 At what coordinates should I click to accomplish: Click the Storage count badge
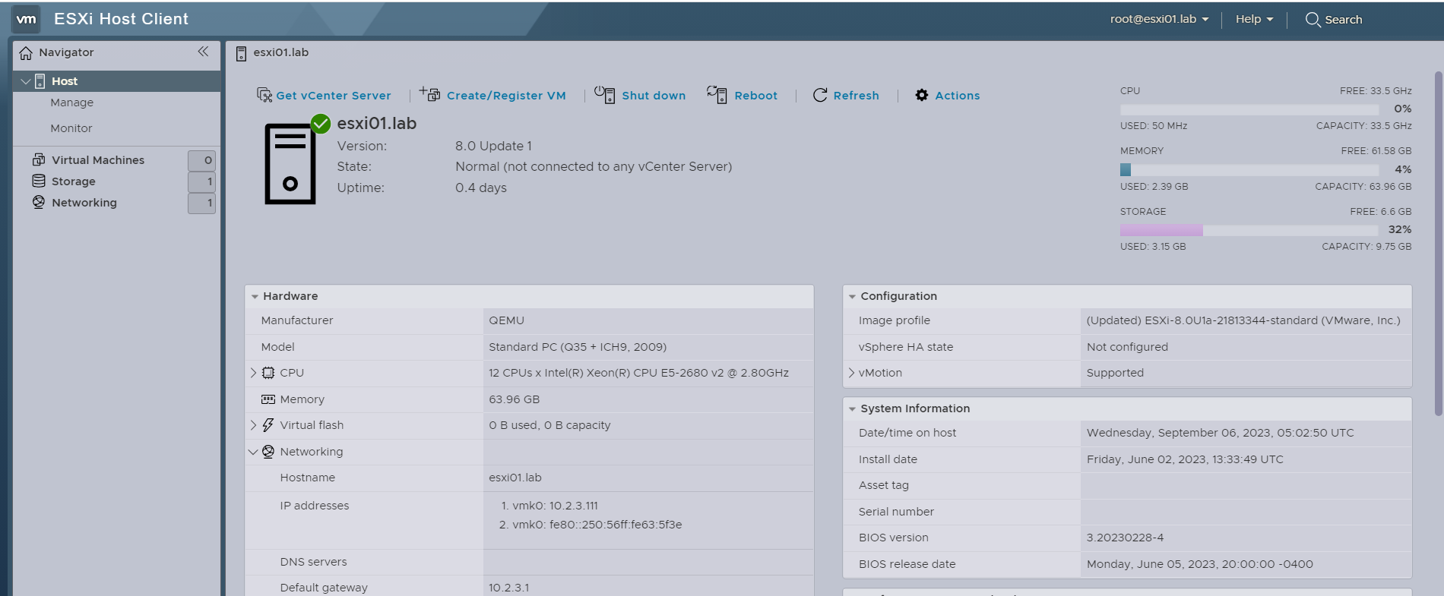click(x=201, y=181)
